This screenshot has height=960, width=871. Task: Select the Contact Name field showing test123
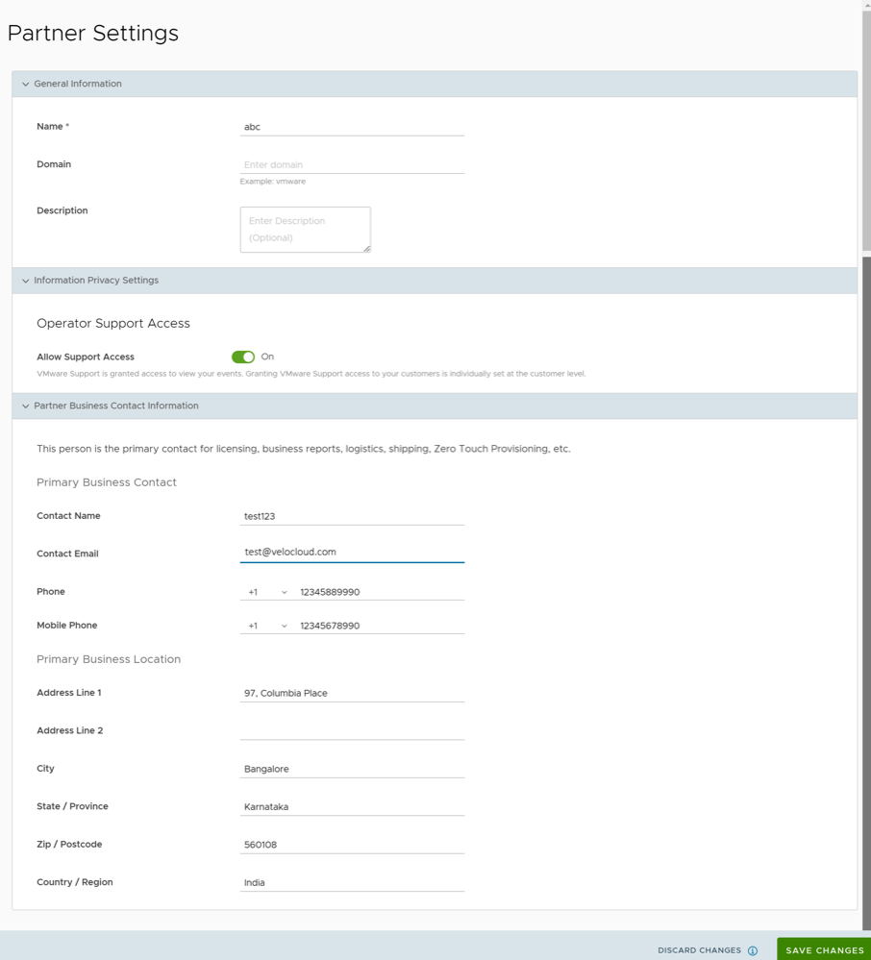coord(352,515)
